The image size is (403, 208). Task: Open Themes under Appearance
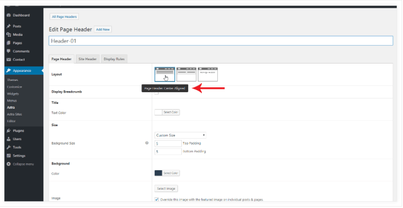point(12,80)
